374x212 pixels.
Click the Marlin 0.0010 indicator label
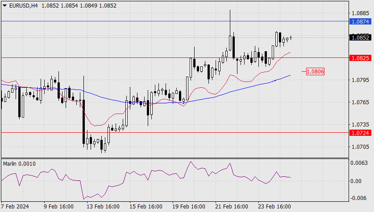(x=19, y=164)
